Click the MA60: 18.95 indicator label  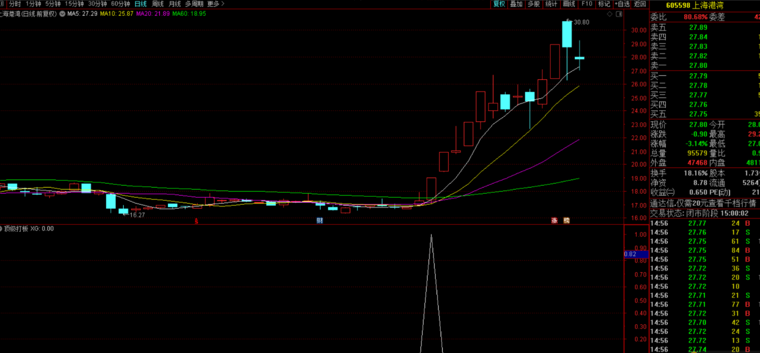click(189, 14)
